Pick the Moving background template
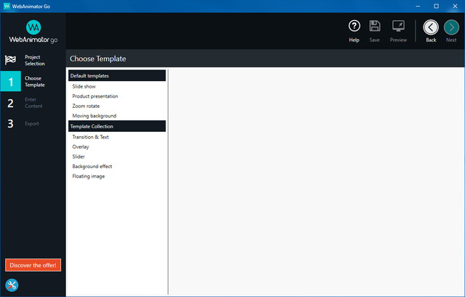The width and height of the screenshot is (465, 297). [94, 116]
